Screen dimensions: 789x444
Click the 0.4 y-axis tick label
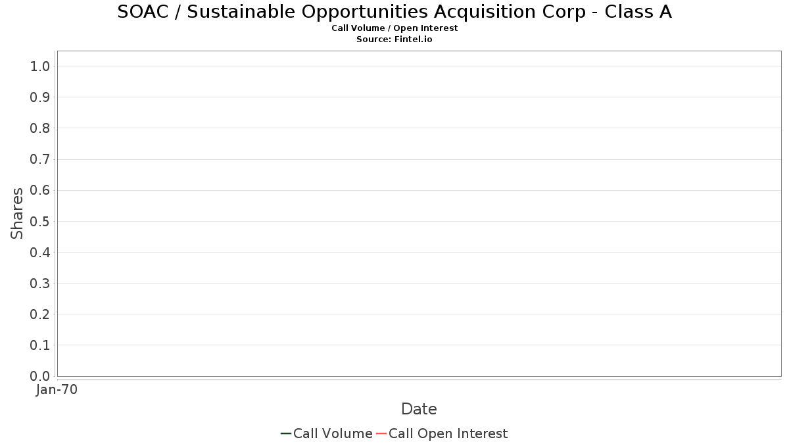tap(40, 253)
